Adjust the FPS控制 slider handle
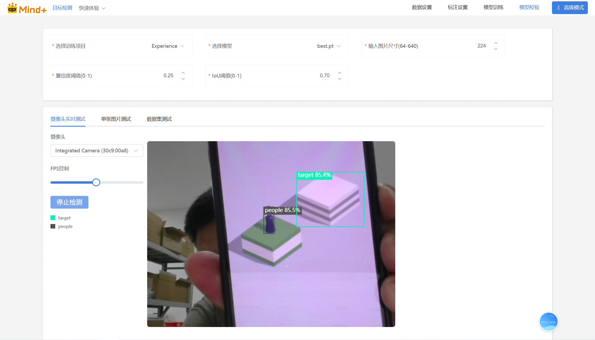Viewport: 595px width, 340px height. point(96,182)
